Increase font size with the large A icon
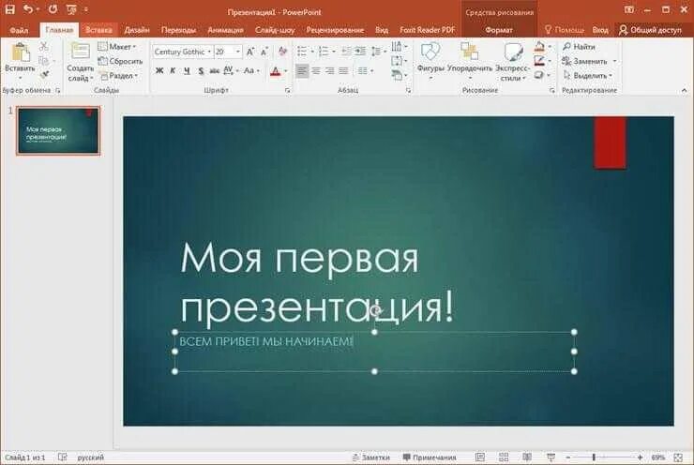Screen dimensions: 694x465 (x=250, y=52)
